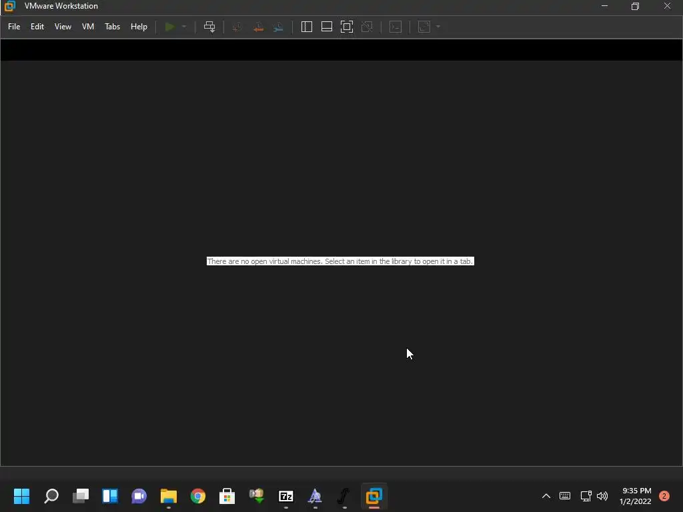Screen dimensions: 683x512
Task: Click the VMware Workstation taskbar icon
Action: coord(374,496)
